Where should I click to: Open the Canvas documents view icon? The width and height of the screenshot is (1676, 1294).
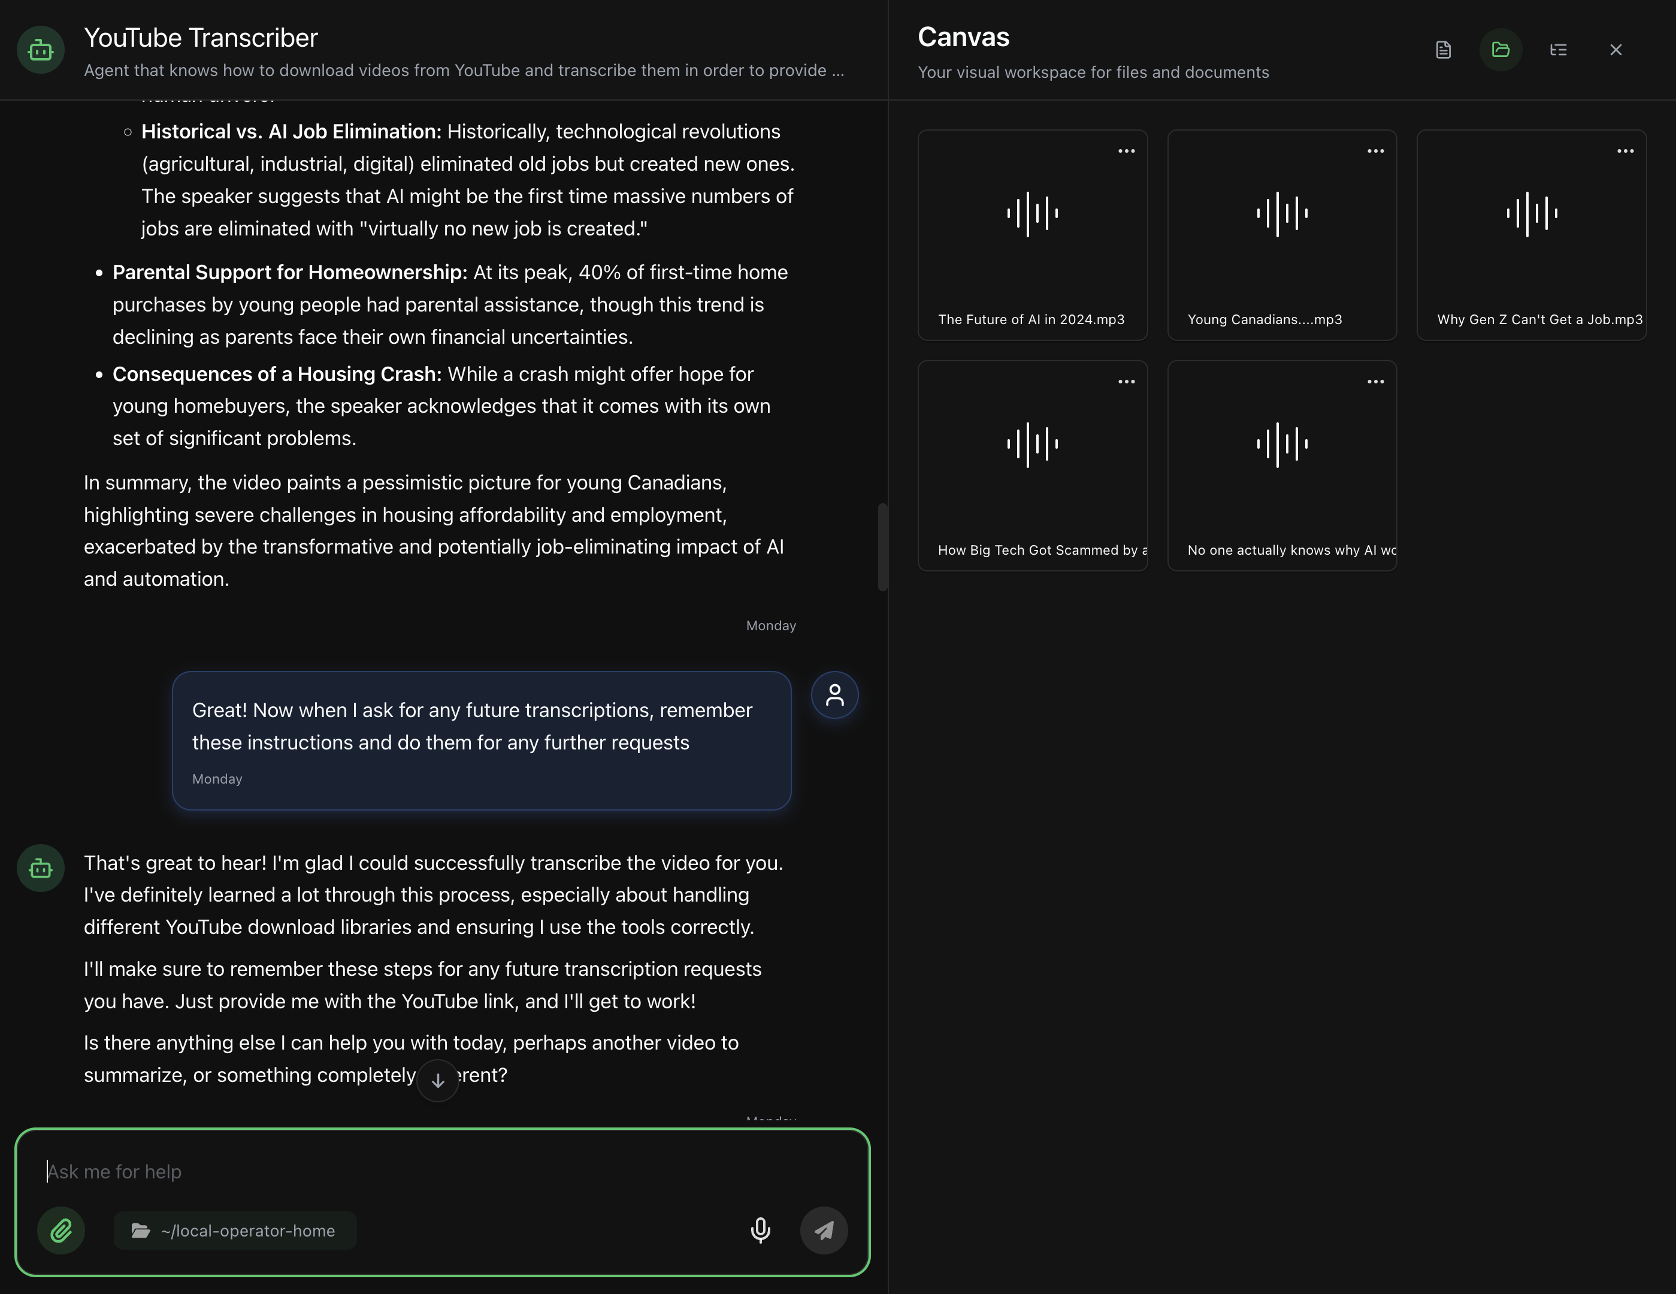[x=1443, y=50]
